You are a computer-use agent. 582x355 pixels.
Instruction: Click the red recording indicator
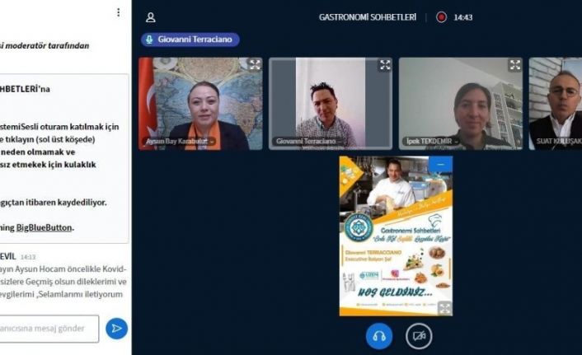click(x=441, y=16)
